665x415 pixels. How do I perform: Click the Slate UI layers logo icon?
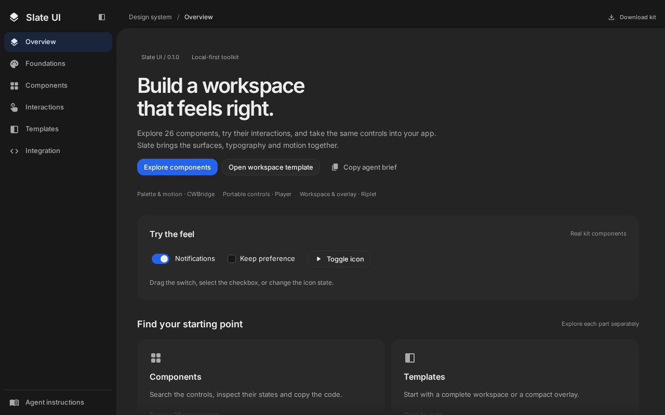pos(14,17)
